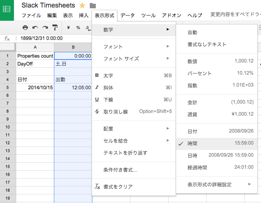Click the print icon
Screen dimensions: 261x203
point(25,27)
